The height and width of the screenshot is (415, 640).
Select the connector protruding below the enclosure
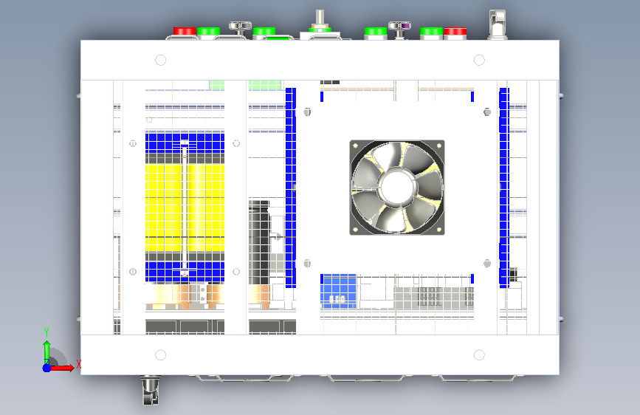[x=150, y=390]
